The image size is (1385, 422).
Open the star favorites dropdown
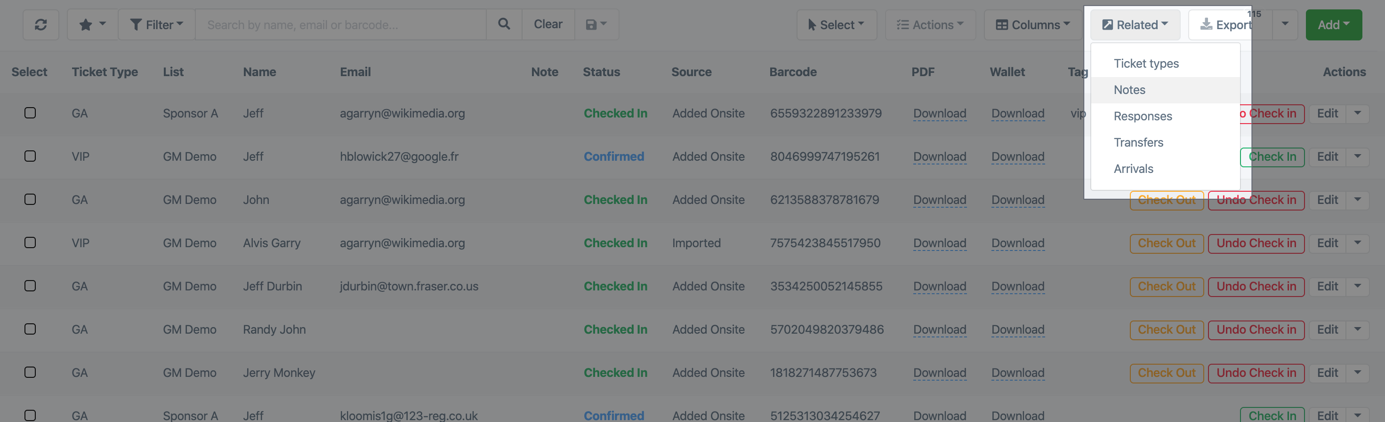click(x=92, y=25)
